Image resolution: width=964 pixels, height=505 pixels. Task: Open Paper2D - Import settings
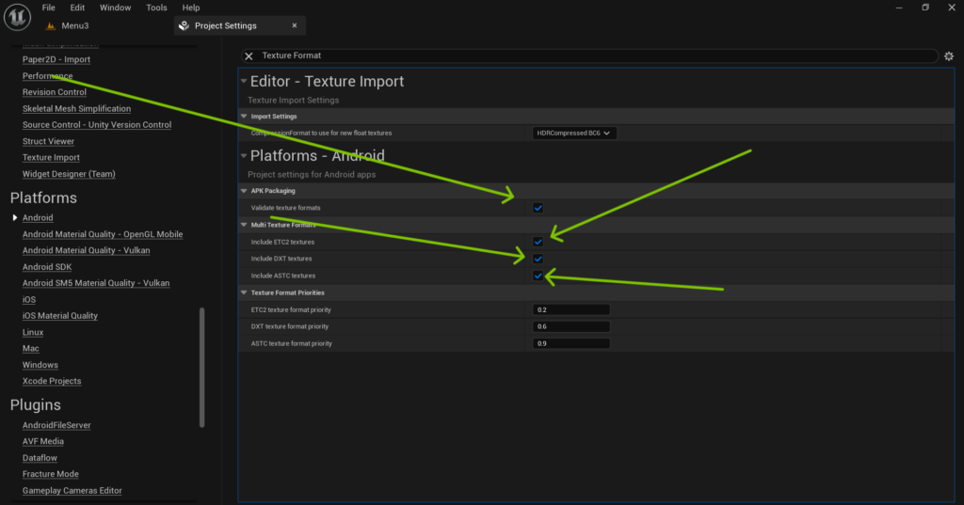coord(56,59)
